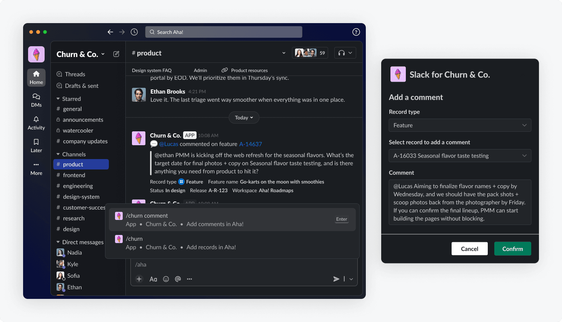
Task: Open schedule send options chevron
Action: coord(351,279)
